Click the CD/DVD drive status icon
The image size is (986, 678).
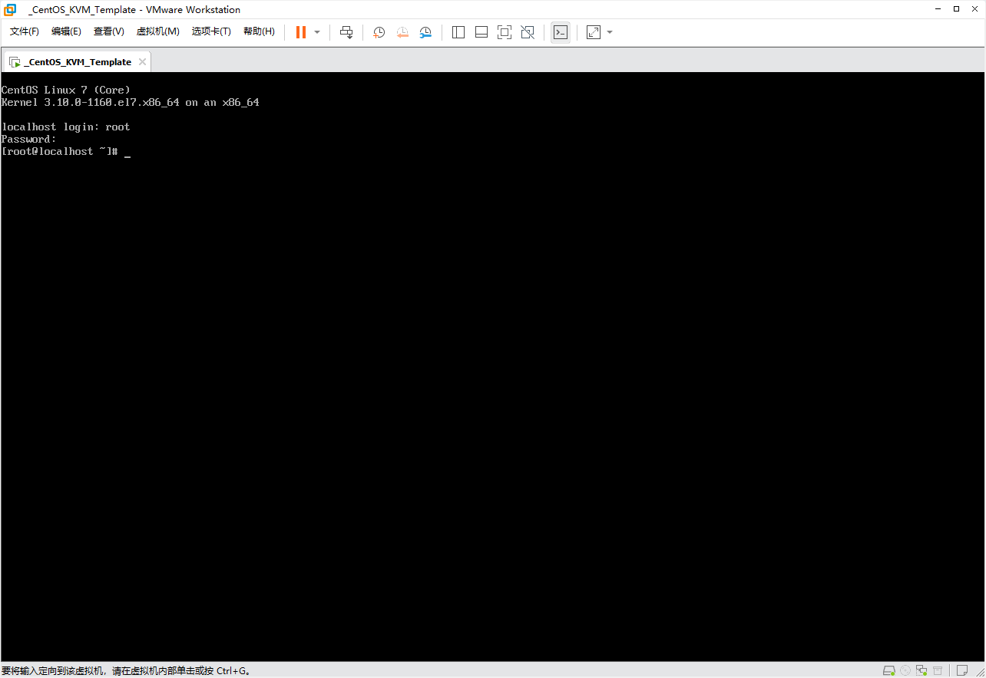[x=905, y=670]
